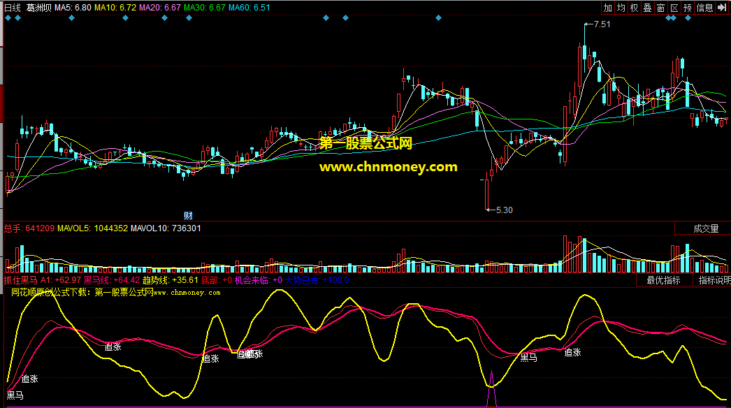Click the 区 interval statistics button
Screen dimensions: 731x408
tap(674, 8)
